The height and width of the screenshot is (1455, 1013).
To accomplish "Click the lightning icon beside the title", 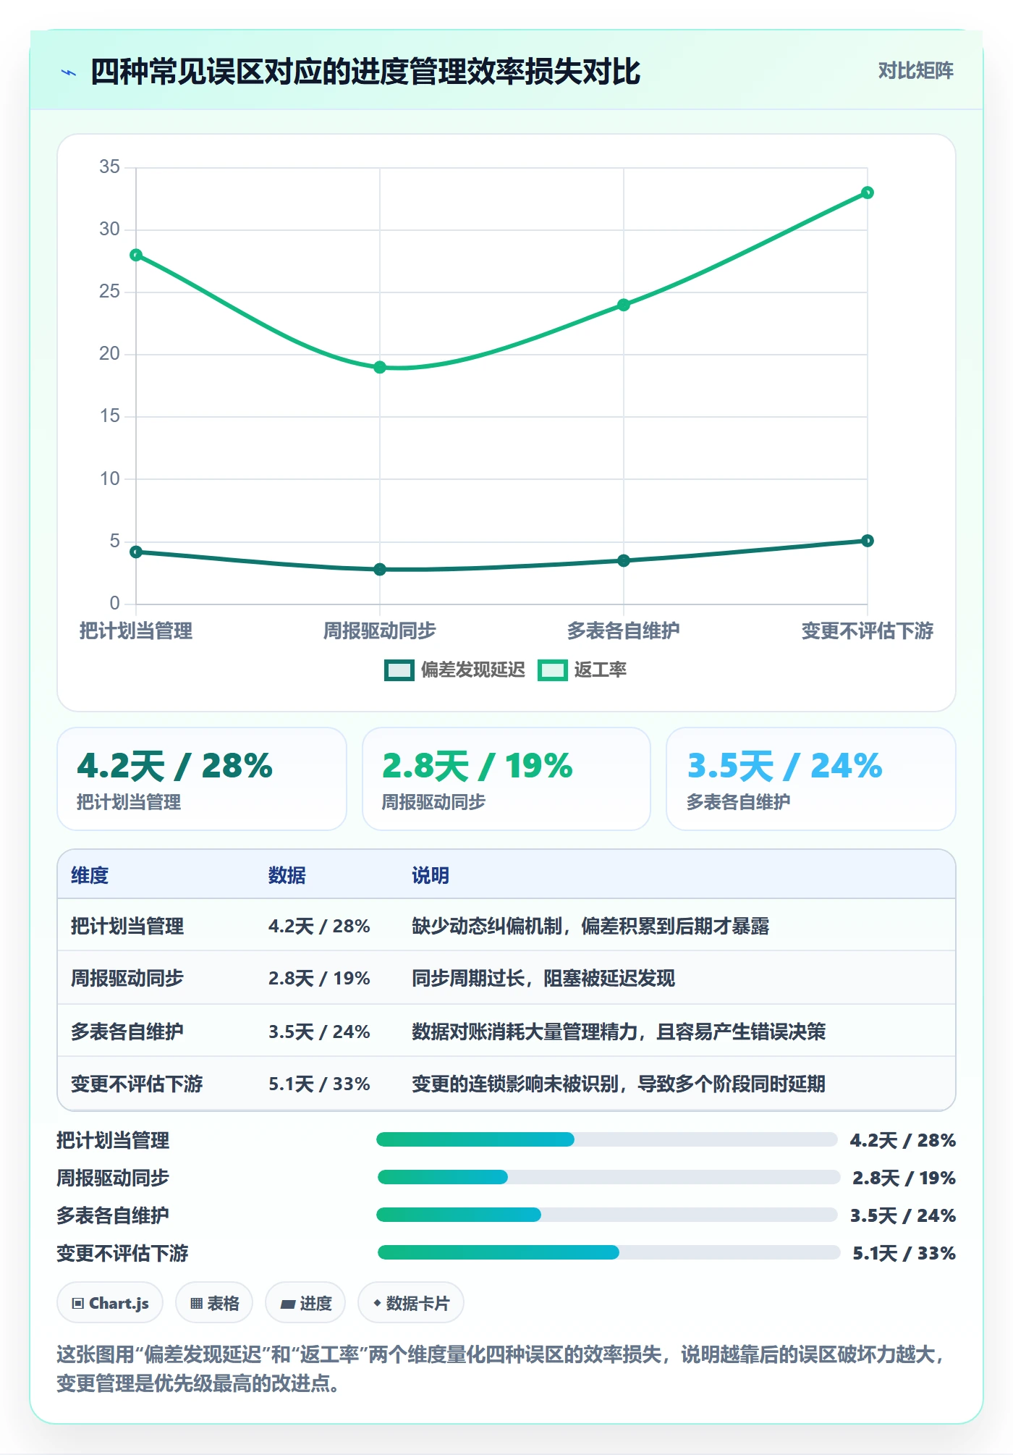I will pos(69,72).
